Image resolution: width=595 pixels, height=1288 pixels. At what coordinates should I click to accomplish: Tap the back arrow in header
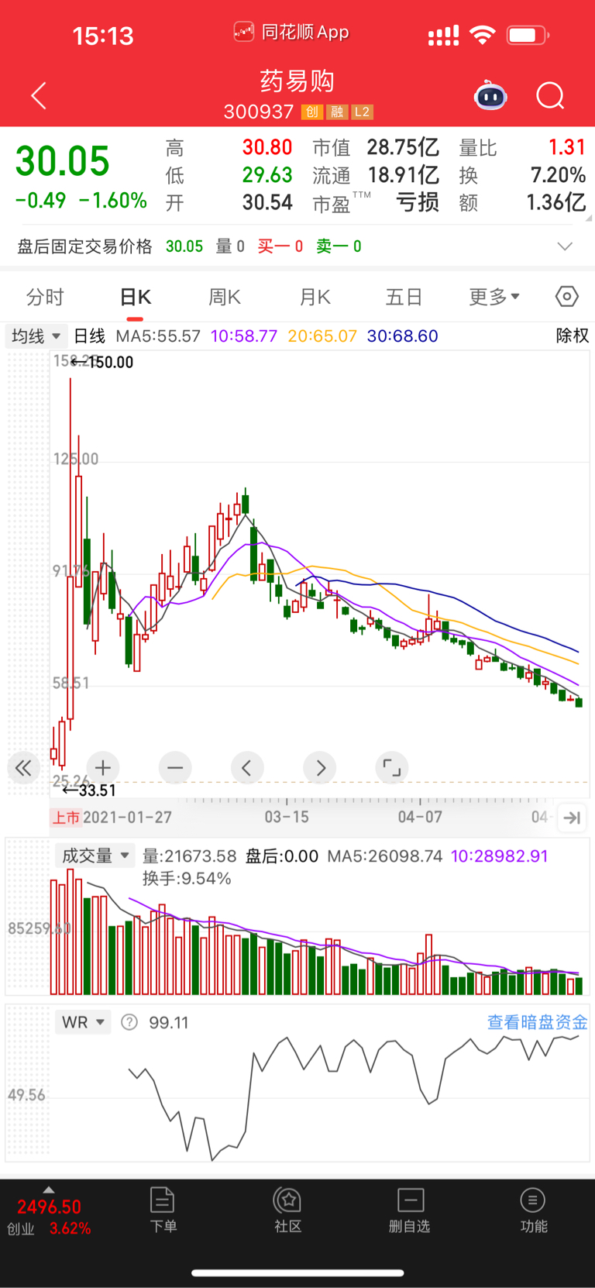(39, 96)
